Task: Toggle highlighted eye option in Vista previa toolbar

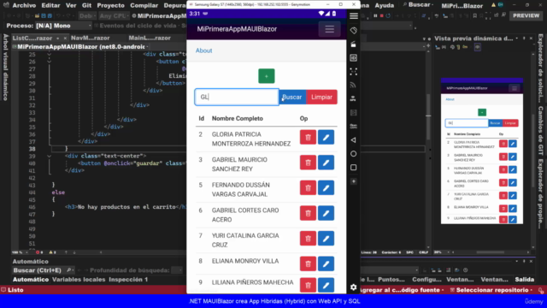Action: (x=478, y=47)
